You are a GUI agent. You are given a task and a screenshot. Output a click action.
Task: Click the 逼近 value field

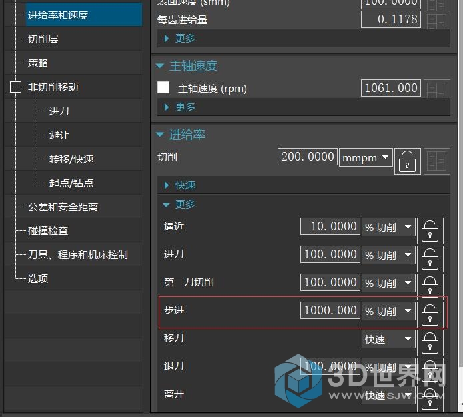[x=330, y=226]
